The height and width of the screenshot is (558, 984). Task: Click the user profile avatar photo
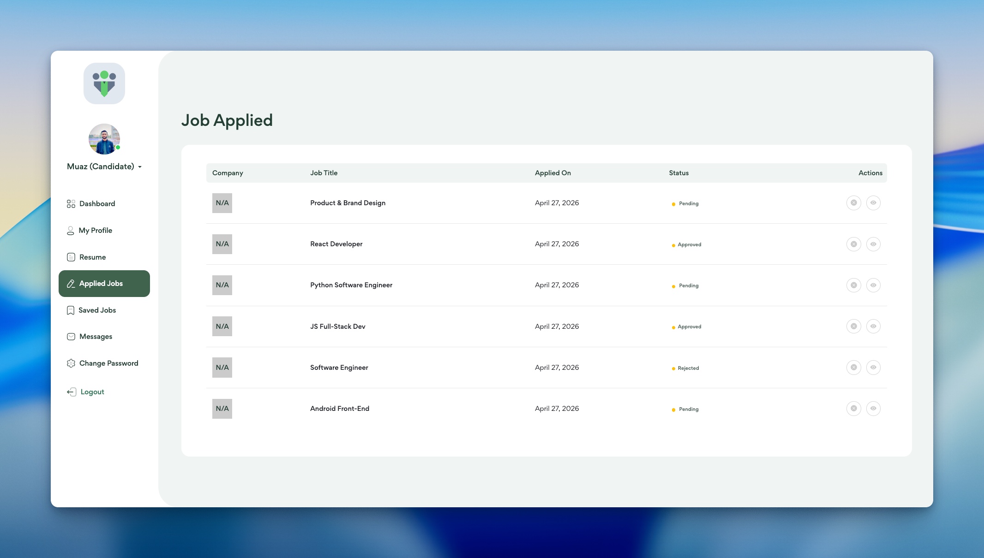(x=104, y=139)
